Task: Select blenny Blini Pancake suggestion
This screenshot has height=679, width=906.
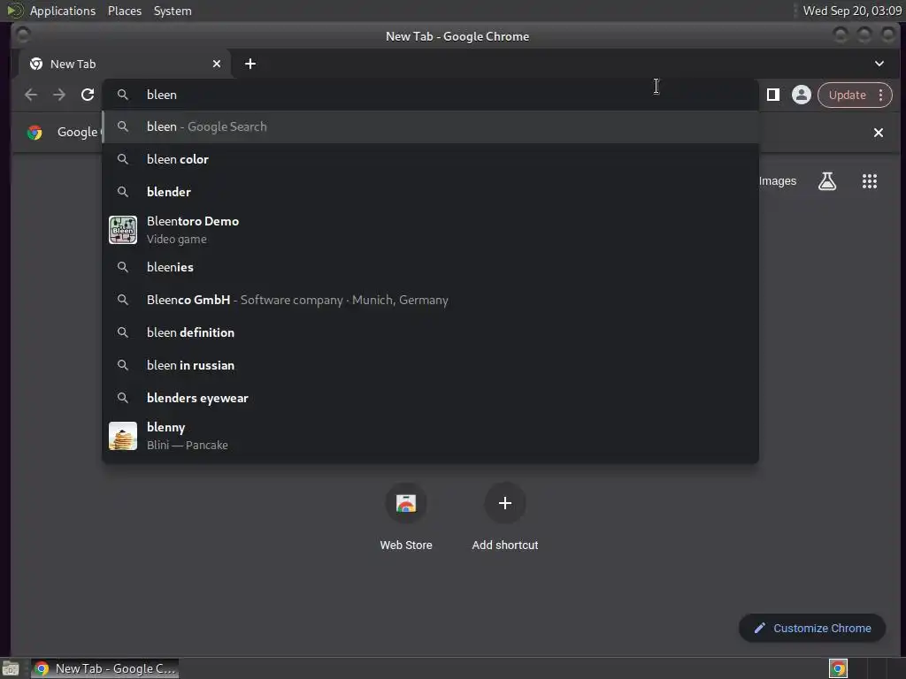Action: [x=430, y=436]
